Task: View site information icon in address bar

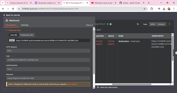Action: [x=19, y=9]
